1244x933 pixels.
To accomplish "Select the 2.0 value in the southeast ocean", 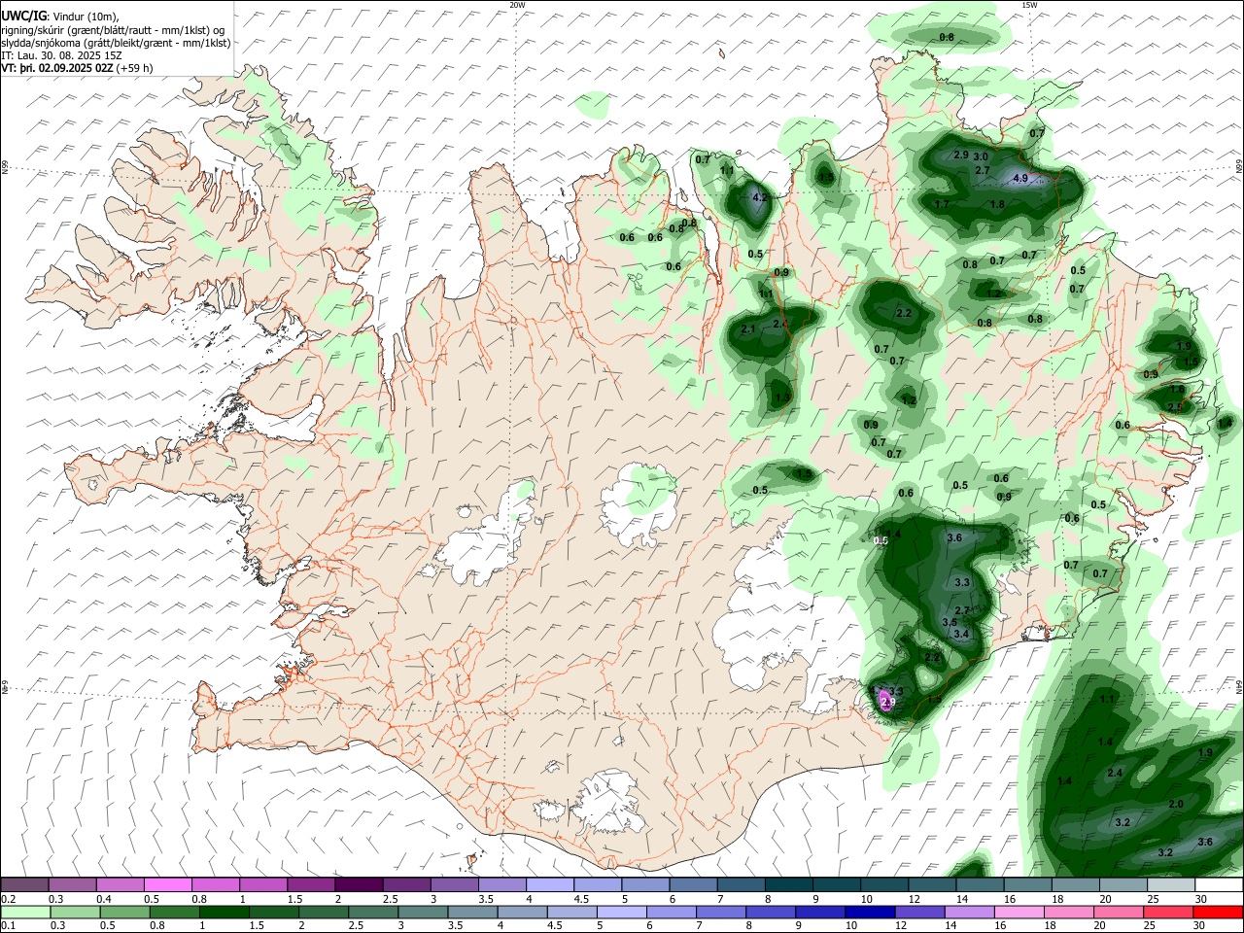I will coord(1176,805).
